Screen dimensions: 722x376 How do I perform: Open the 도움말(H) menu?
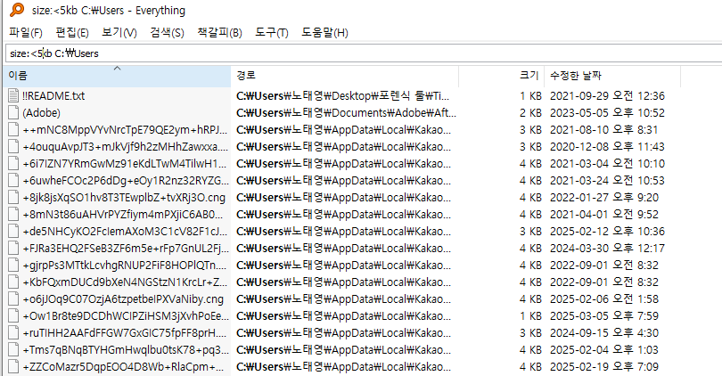(324, 33)
